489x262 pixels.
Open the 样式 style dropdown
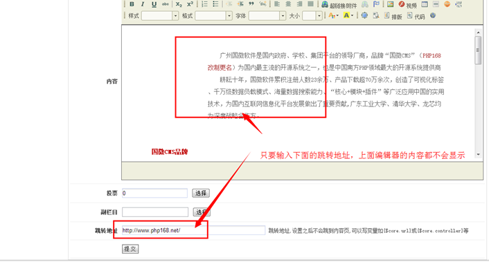160,16
